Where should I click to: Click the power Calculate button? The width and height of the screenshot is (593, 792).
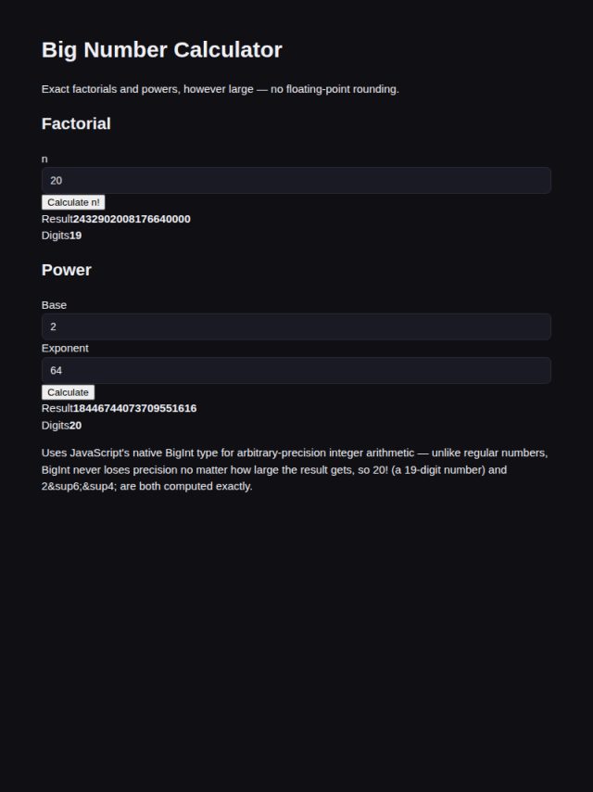click(x=68, y=392)
